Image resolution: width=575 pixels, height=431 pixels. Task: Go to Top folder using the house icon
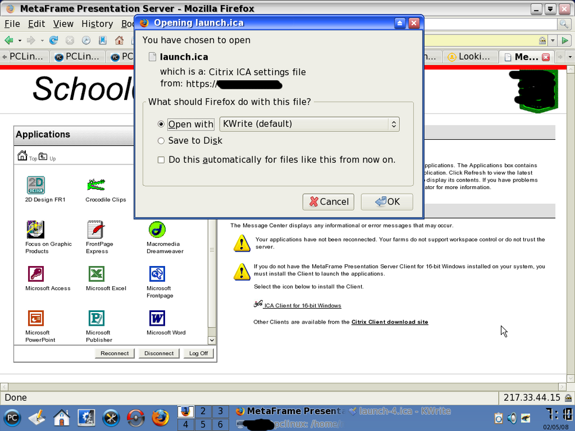pos(22,155)
